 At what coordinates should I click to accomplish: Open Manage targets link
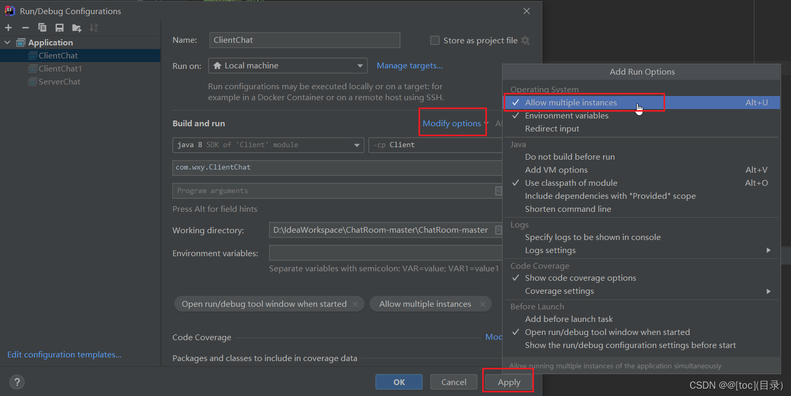410,66
